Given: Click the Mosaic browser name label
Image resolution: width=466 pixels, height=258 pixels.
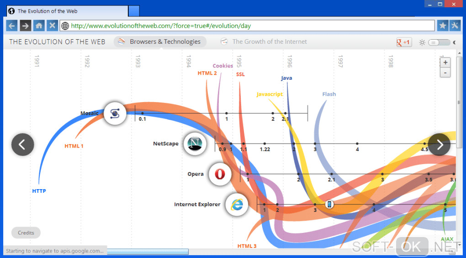Looking at the screenshot, I should pos(89,114).
